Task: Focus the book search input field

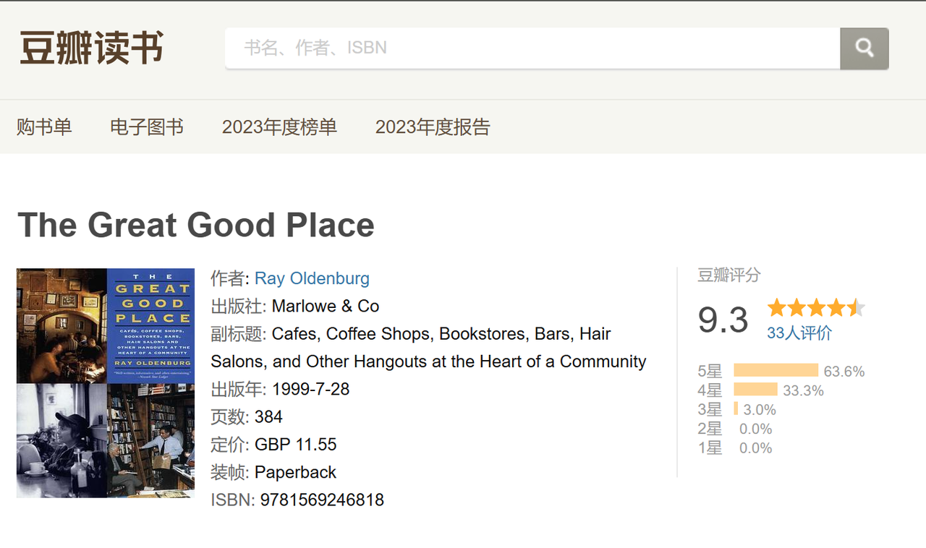Action: (x=532, y=48)
